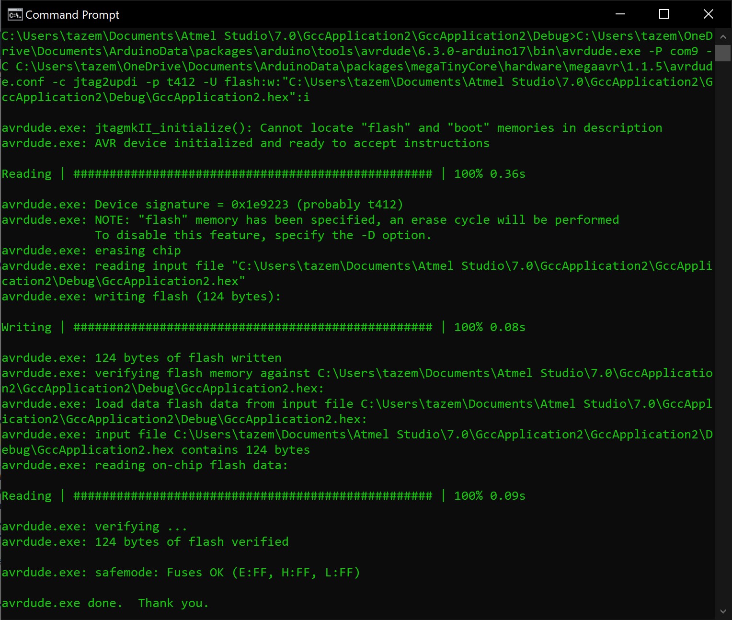Image resolution: width=732 pixels, height=620 pixels.
Task: Click 'contains 124 bytes' output text
Action: click(x=245, y=450)
